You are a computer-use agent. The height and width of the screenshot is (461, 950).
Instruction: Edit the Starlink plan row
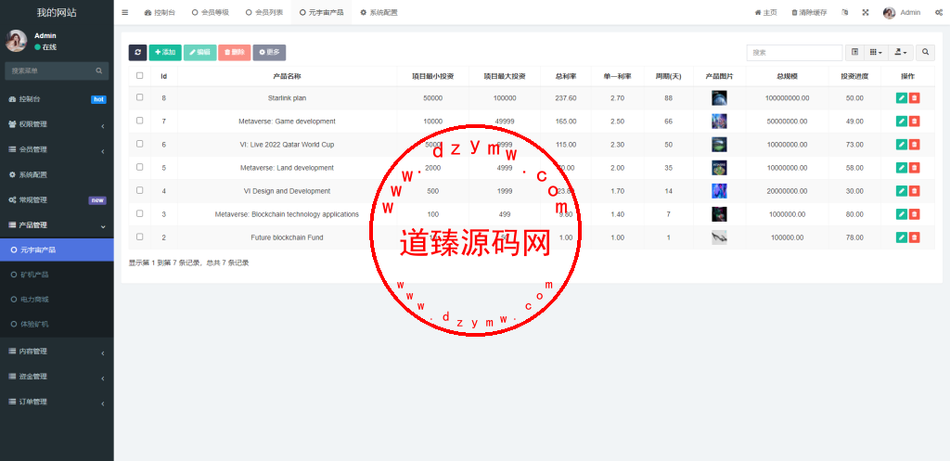coord(902,97)
